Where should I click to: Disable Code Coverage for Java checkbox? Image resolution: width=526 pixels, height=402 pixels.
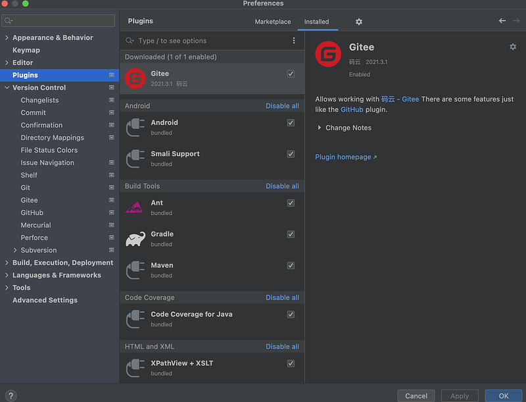291,314
